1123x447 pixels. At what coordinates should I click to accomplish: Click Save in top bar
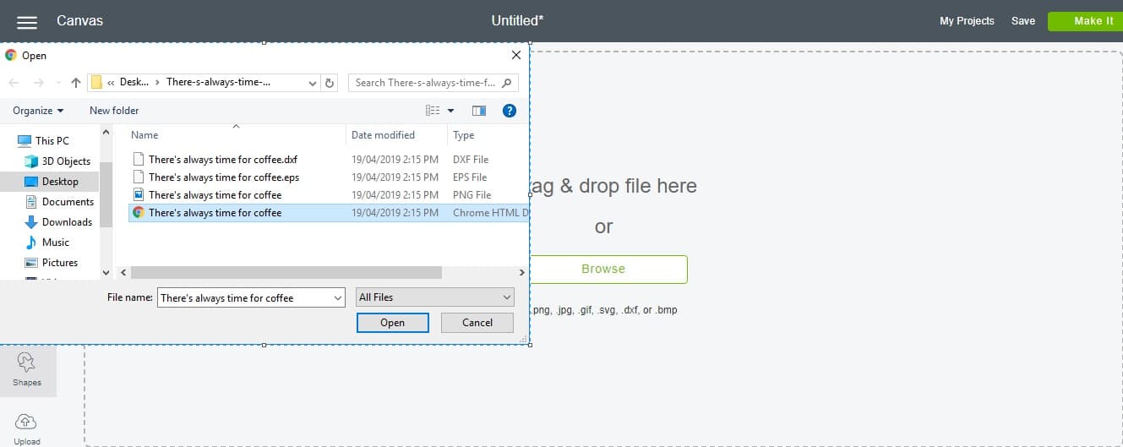coord(1023,21)
